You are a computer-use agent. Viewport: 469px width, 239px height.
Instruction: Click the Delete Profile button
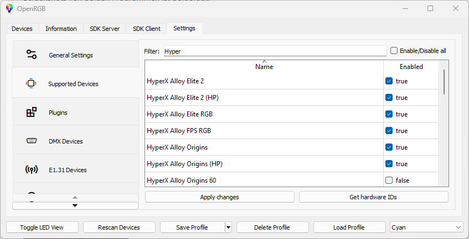[x=272, y=227]
